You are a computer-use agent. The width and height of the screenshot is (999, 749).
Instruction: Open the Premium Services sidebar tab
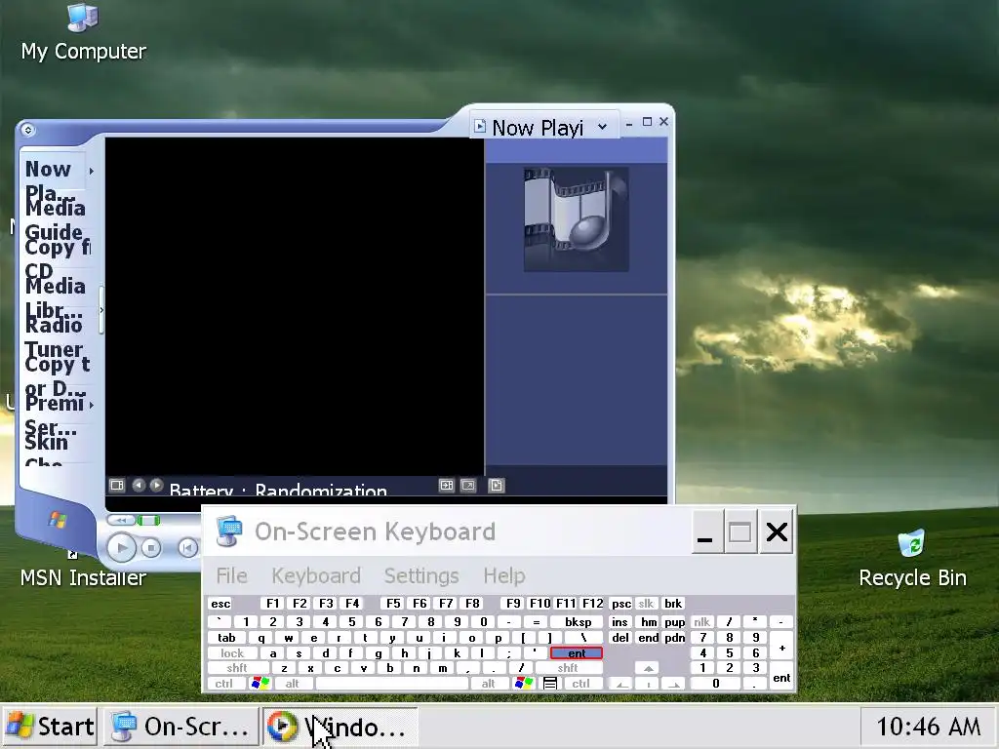(55, 414)
